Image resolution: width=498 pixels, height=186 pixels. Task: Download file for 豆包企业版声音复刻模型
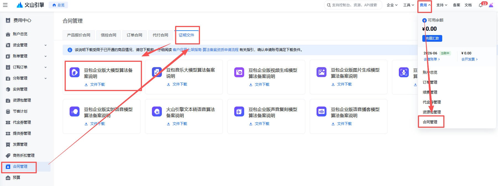click(x=259, y=124)
